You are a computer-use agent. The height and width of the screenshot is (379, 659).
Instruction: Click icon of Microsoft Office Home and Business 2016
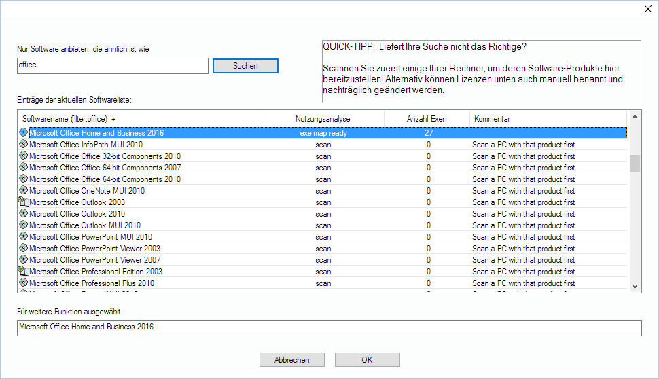(24, 133)
